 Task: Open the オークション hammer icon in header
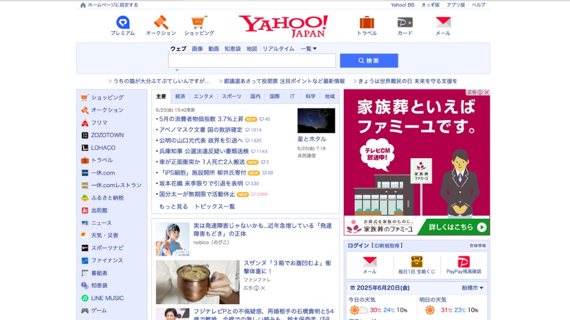[x=161, y=22]
